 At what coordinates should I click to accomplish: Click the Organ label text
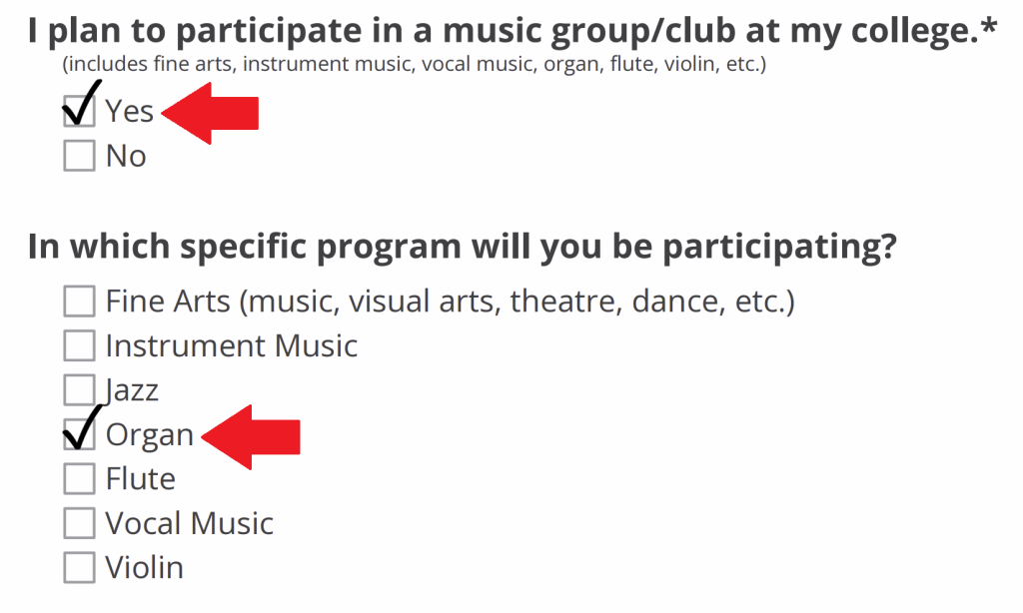pos(150,434)
